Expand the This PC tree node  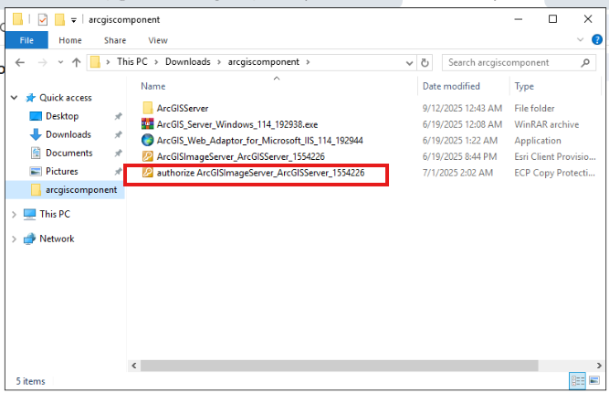pyautogui.click(x=15, y=214)
